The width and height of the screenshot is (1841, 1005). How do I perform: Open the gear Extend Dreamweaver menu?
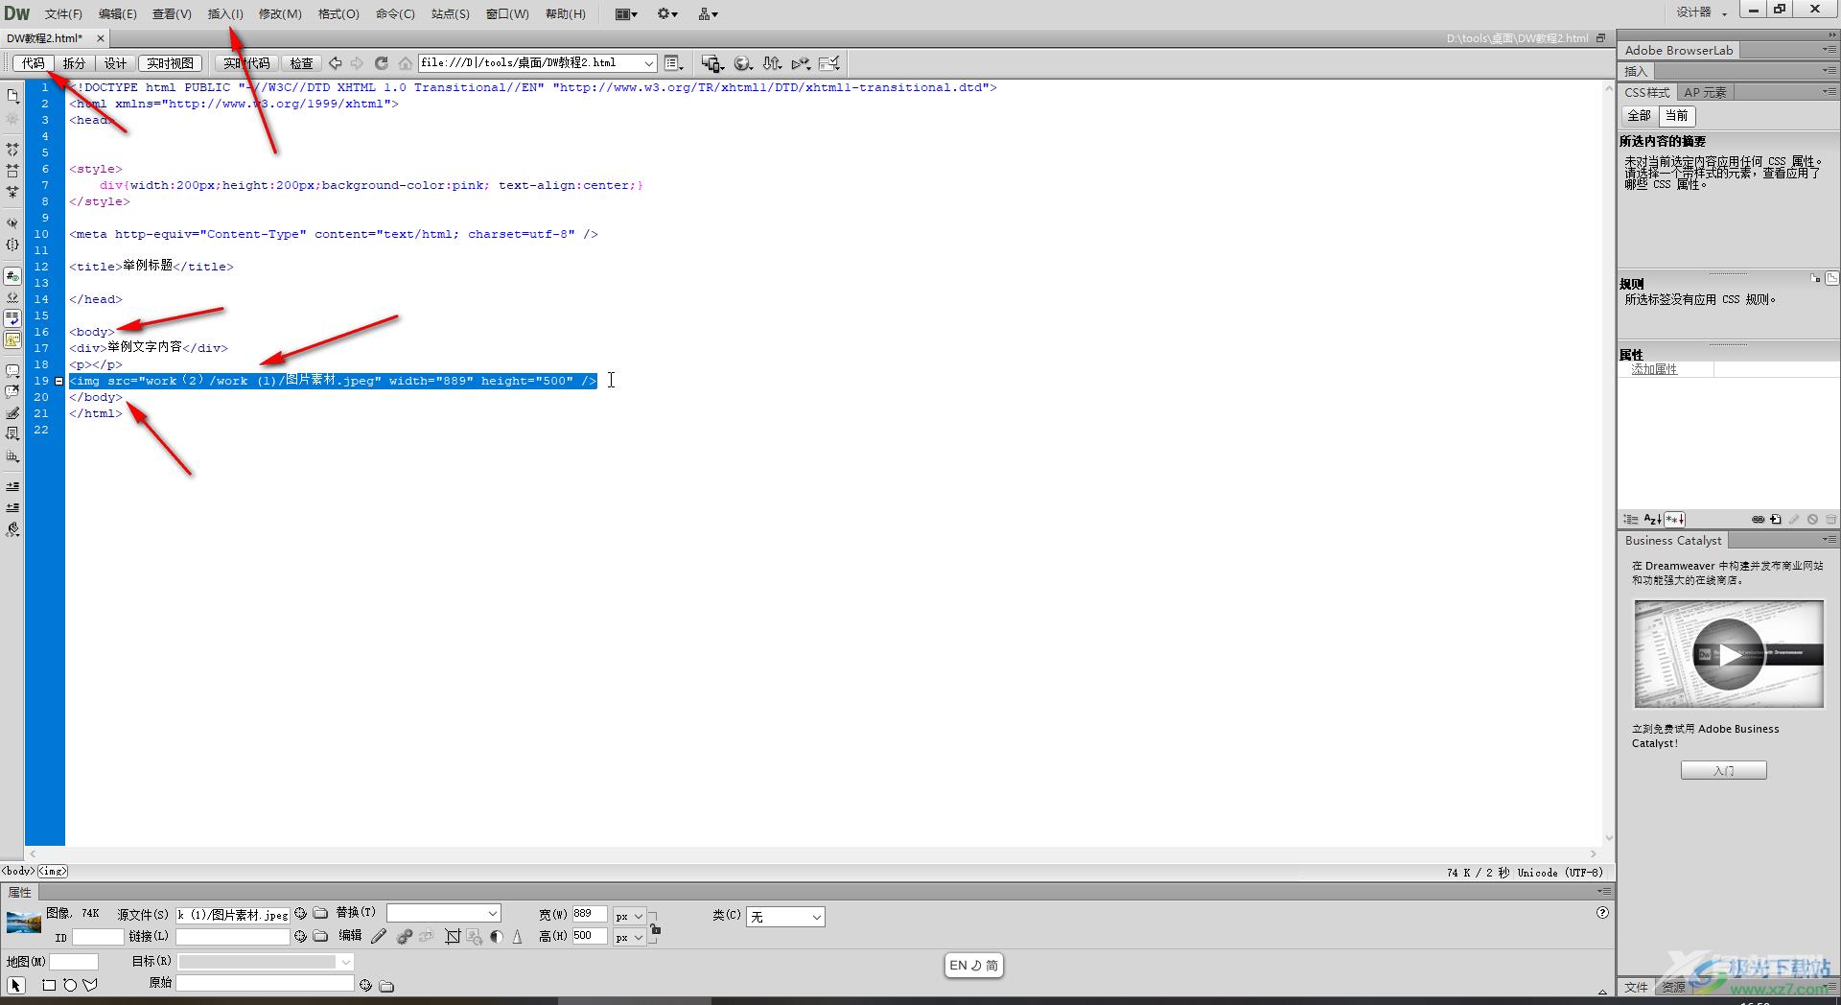click(667, 14)
